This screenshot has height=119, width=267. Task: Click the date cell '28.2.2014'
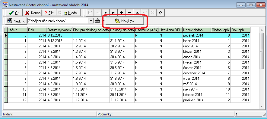pyautogui.click(x=122, y=46)
